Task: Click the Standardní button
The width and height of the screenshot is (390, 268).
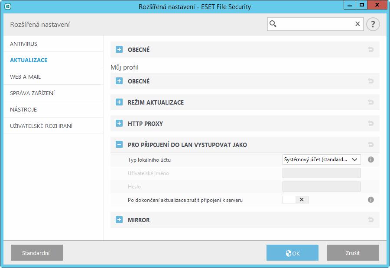Action: coord(37,252)
